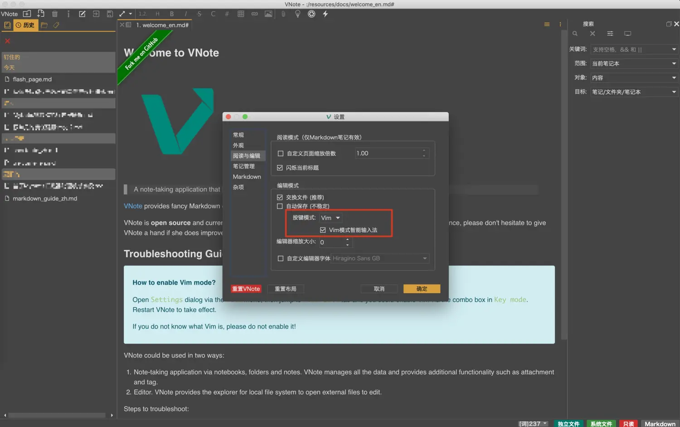Open the Hiragino Sans GB font dropdown

(380, 258)
